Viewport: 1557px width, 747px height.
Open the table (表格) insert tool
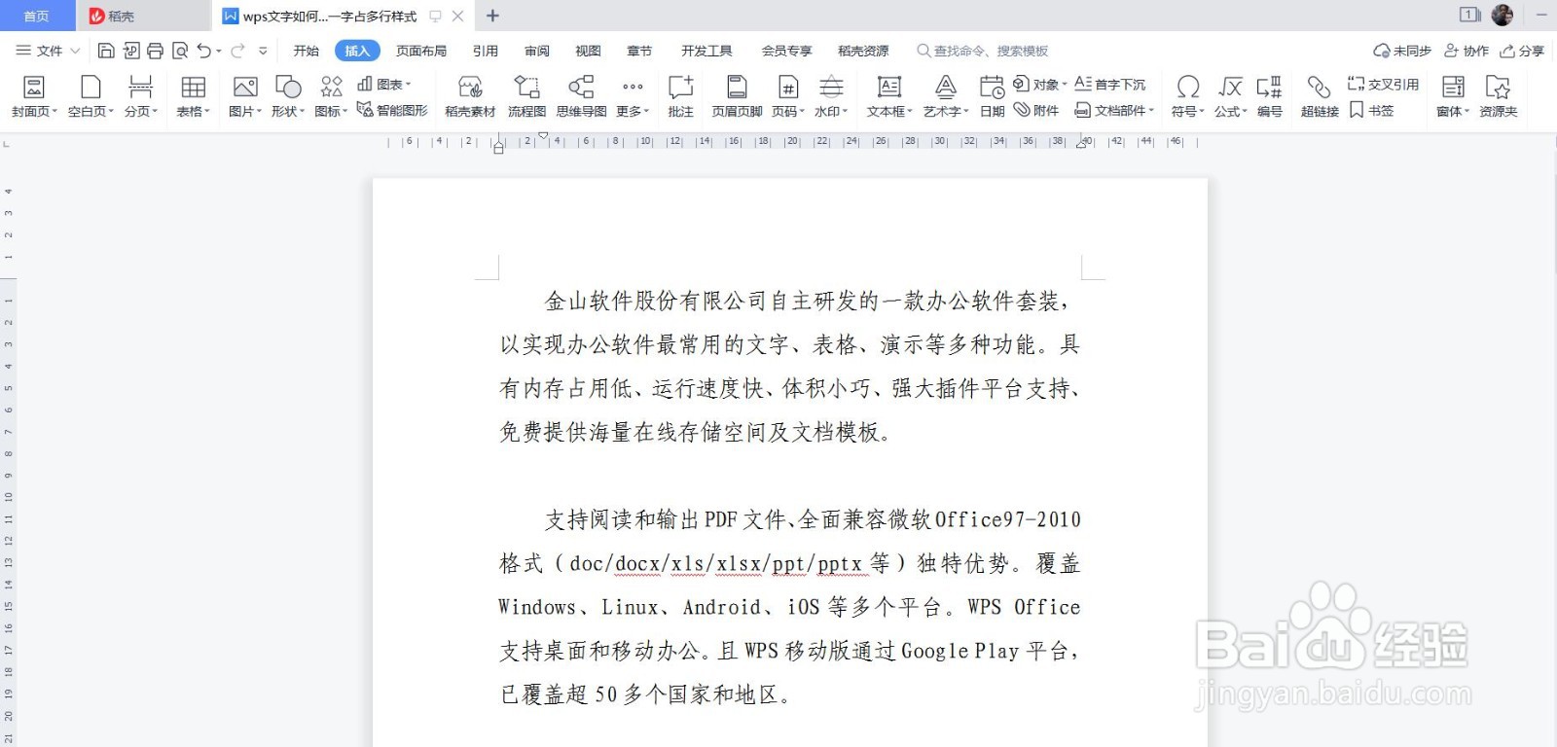click(193, 97)
